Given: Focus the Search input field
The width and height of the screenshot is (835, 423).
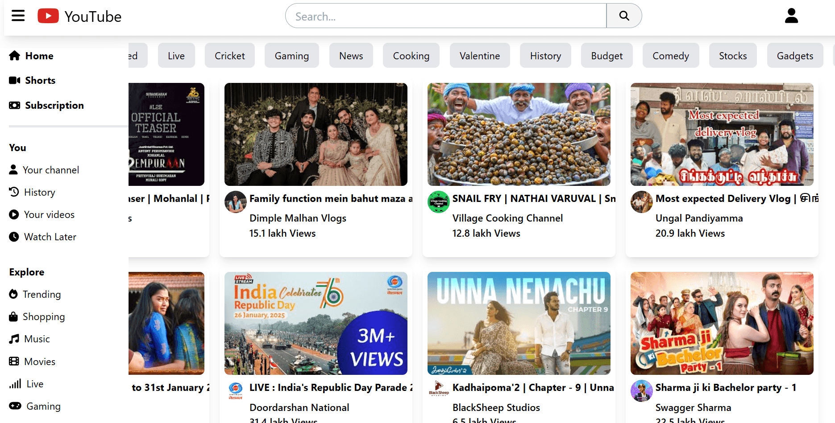Looking at the screenshot, I should click(x=446, y=16).
